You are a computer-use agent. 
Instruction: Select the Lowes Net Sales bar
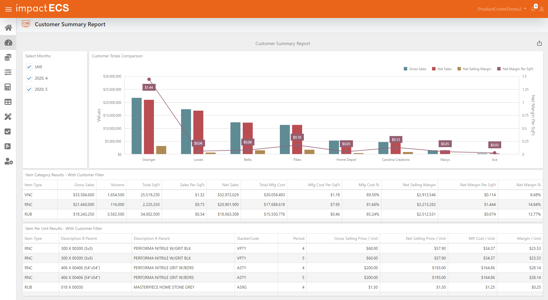coord(198,132)
